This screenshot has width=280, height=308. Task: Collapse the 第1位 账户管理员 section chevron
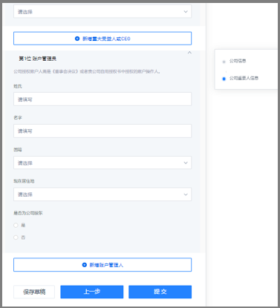(x=189, y=53)
